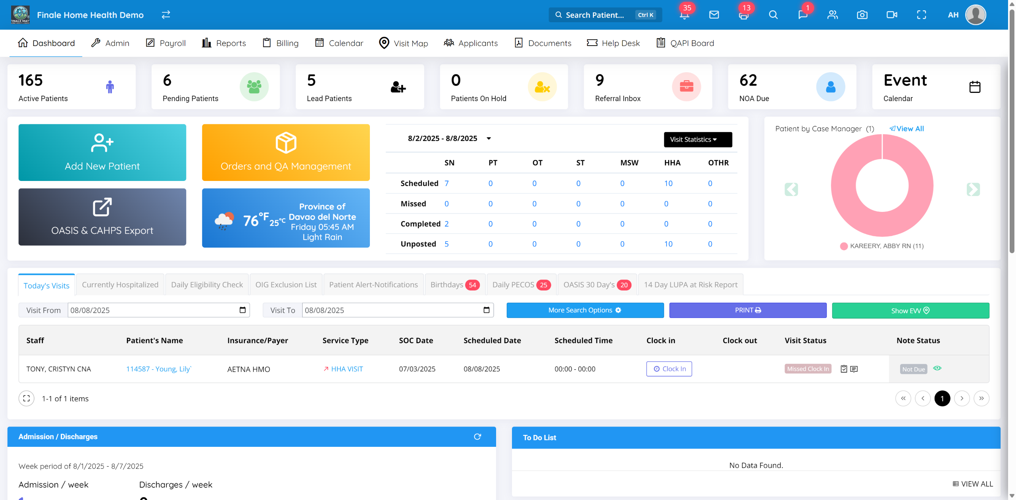Open the video camera icon

(892, 15)
